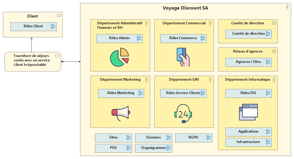Click the RGPD diagram box

pyautogui.click(x=193, y=138)
